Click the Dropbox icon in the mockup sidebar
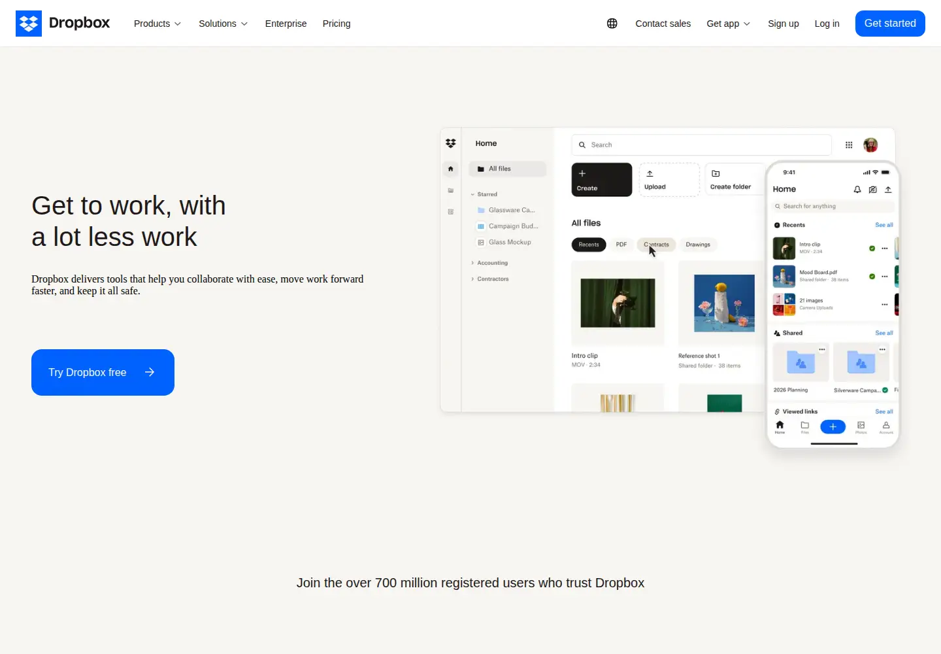Image resolution: width=941 pixels, height=654 pixels. tap(451, 143)
